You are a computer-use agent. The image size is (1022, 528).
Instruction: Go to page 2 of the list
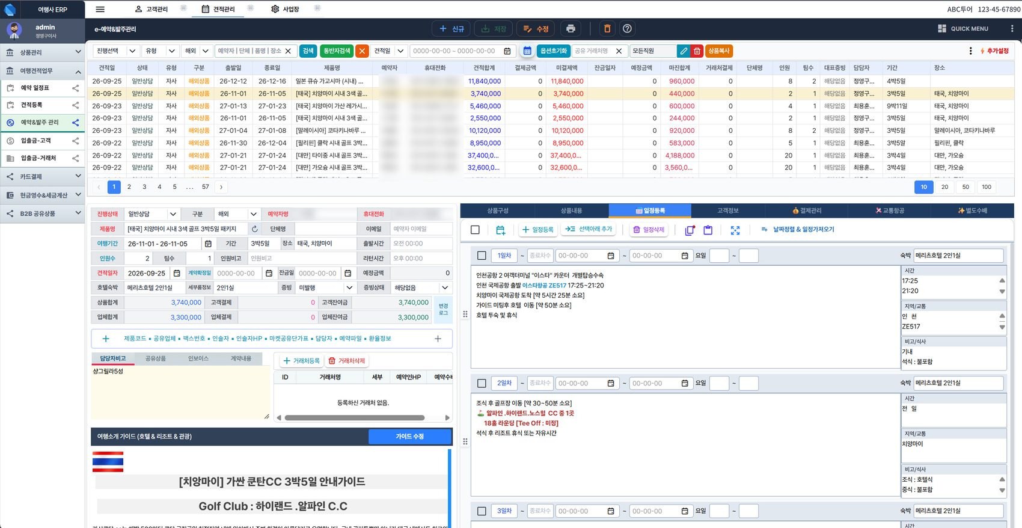tap(129, 187)
